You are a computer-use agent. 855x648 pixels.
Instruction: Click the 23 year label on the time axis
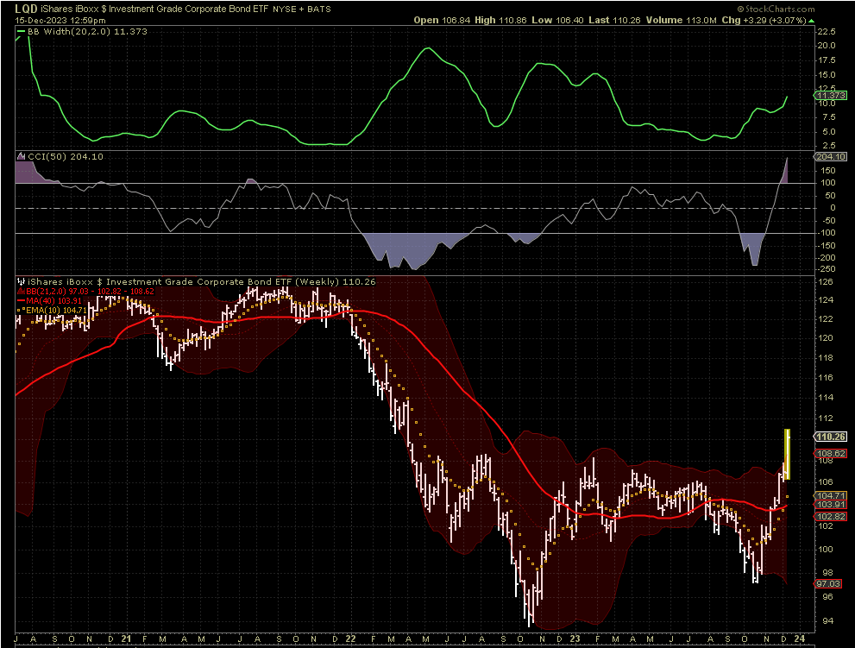click(x=575, y=639)
